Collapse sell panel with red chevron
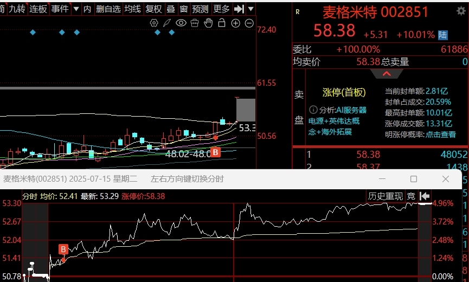The height and width of the screenshot is (282, 469). (387, 74)
